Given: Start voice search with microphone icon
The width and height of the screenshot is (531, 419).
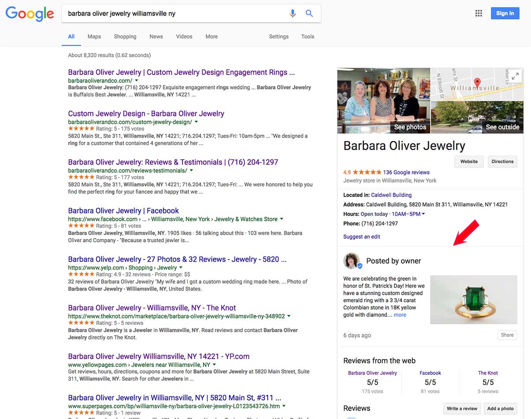Looking at the screenshot, I should [x=293, y=14].
